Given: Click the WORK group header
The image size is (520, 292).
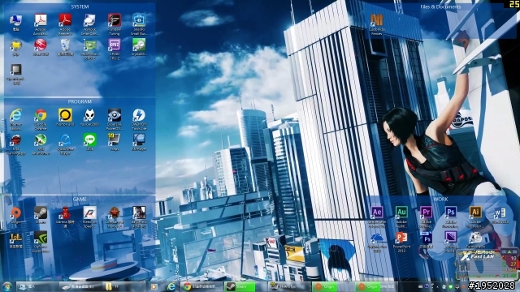Looking at the screenshot, I should 440,199.
